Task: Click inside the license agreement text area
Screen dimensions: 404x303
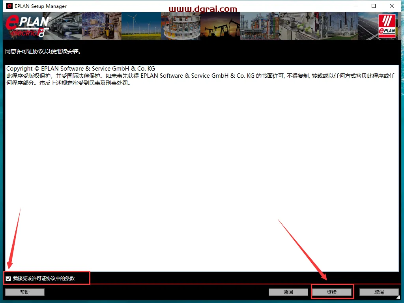Action: click(202, 168)
